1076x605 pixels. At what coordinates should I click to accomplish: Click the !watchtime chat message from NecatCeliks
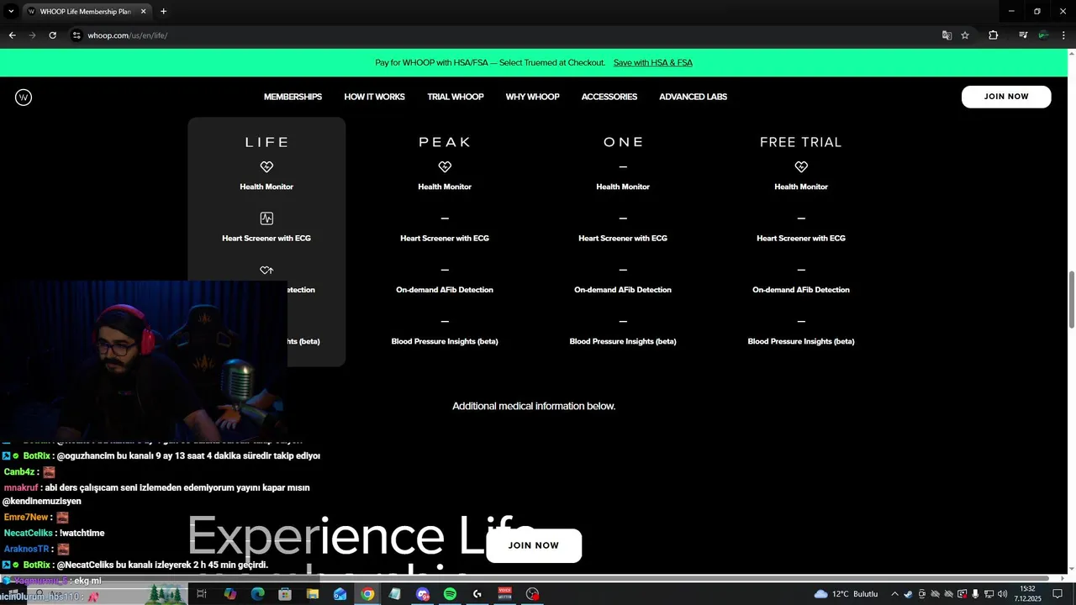point(54,533)
